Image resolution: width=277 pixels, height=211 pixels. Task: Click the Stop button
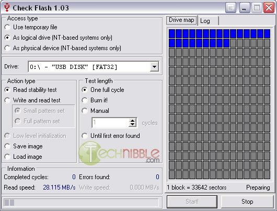(247, 202)
